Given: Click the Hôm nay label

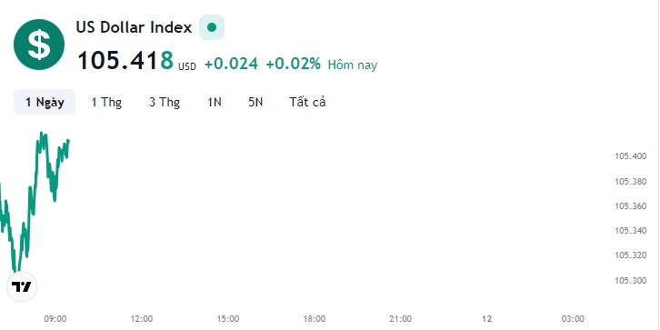Looking at the screenshot, I should tap(353, 65).
